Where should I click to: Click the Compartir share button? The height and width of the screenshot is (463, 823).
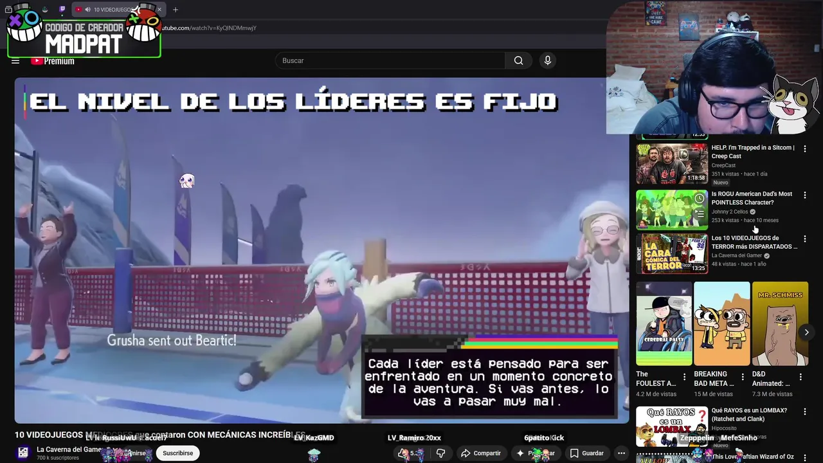click(480, 453)
